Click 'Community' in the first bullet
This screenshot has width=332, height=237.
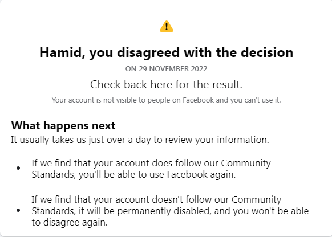246,163
